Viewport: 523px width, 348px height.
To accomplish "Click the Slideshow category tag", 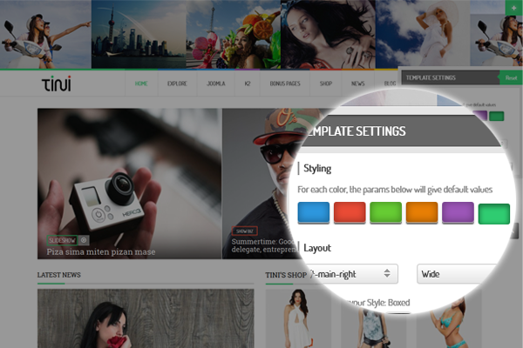I will [x=62, y=239].
